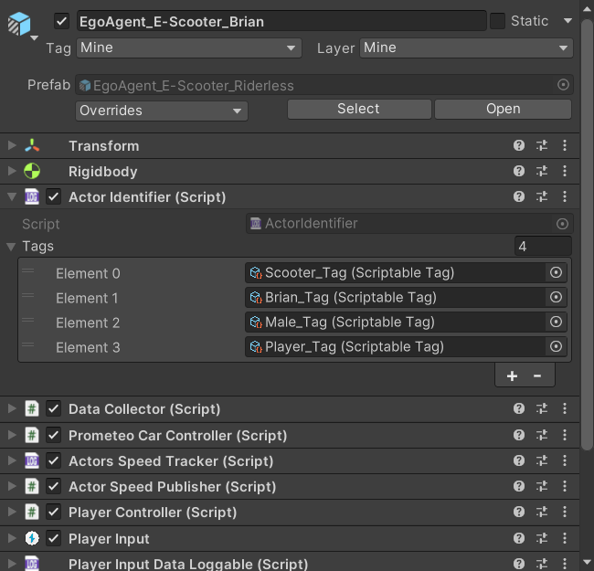Viewport: 594px width, 571px height.
Task: Click the scrollbar down arrow
Action: (x=587, y=562)
